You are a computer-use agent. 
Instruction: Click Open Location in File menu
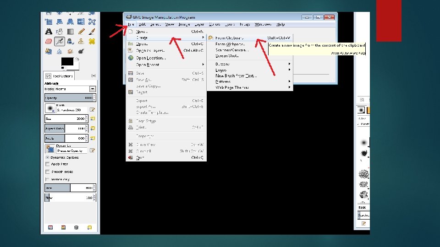166,58
